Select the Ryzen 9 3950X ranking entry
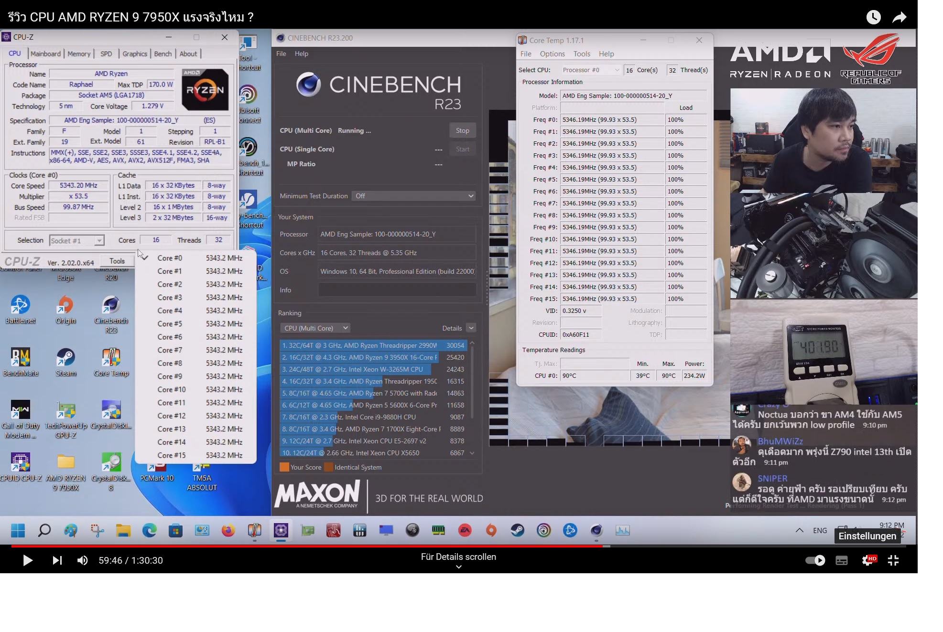Screen dimensions: 943x632 pyautogui.click(x=373, y=357)
